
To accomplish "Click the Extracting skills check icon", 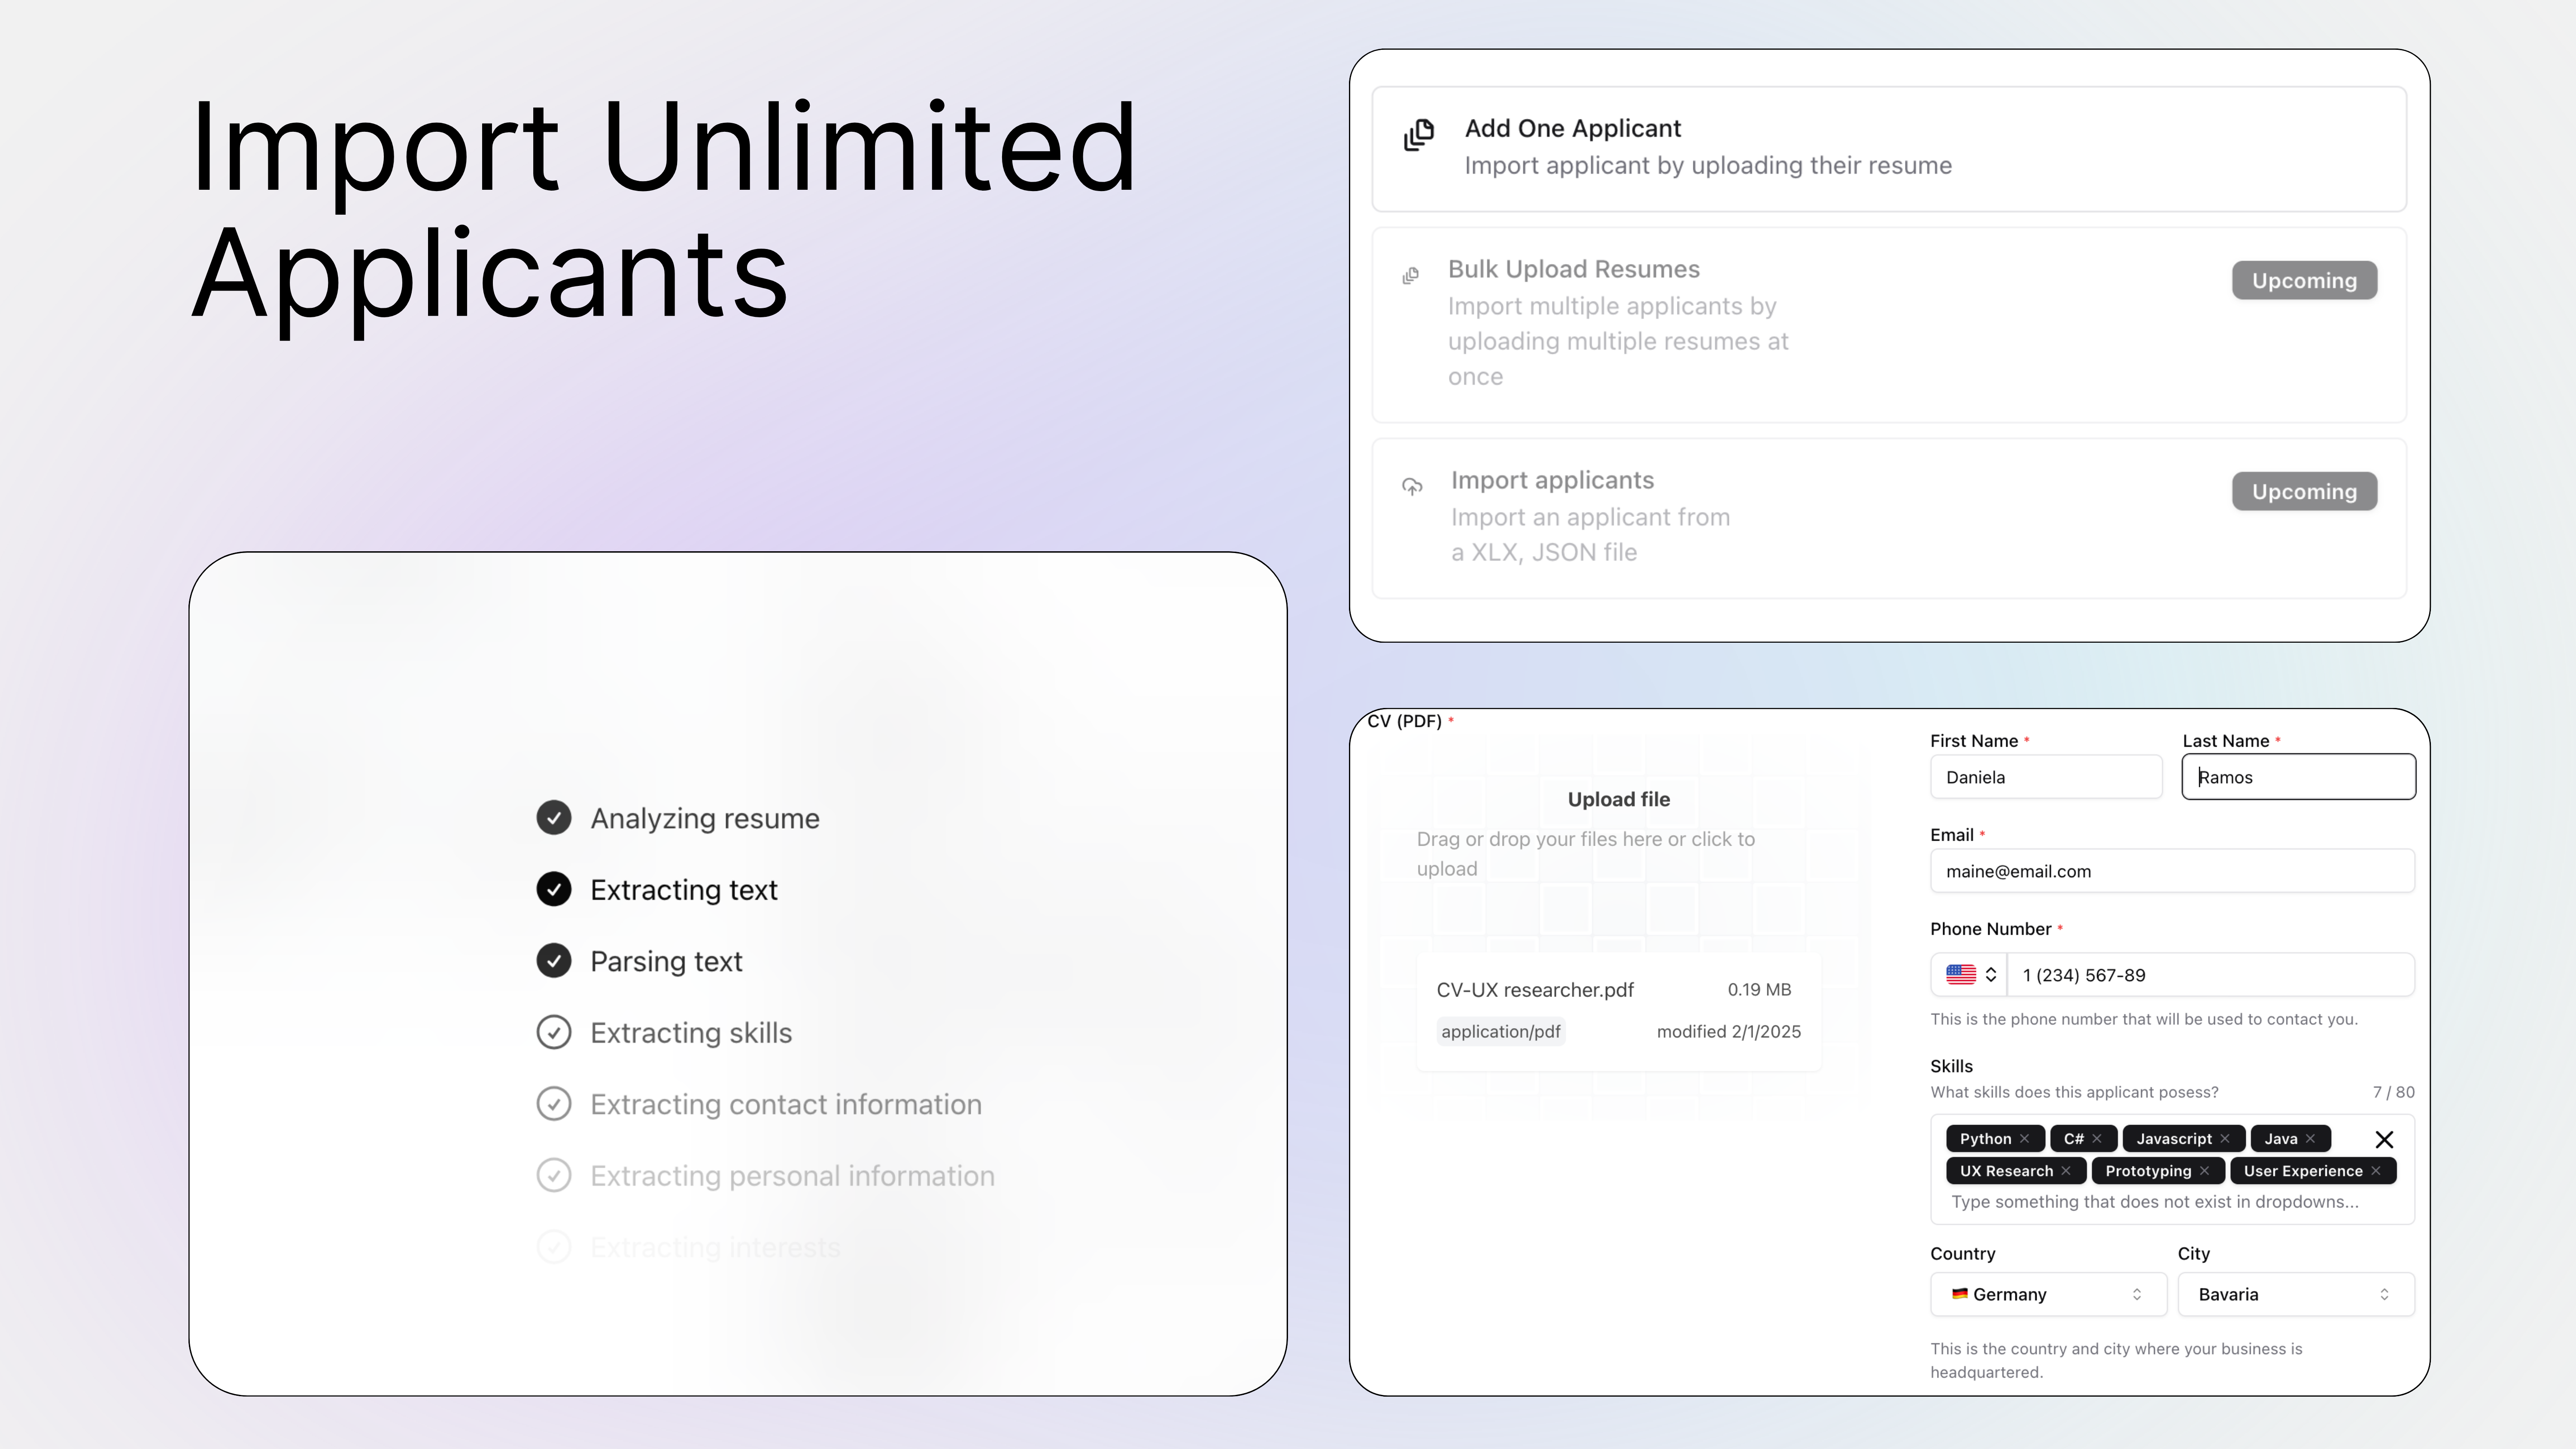I will [554, 1032].
